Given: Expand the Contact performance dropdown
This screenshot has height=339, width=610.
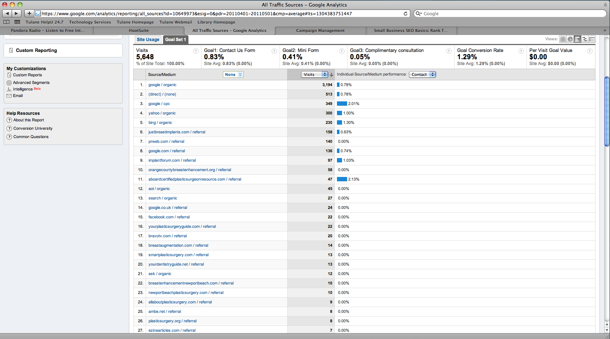Looking at the screenshot, I should (422, 74).
